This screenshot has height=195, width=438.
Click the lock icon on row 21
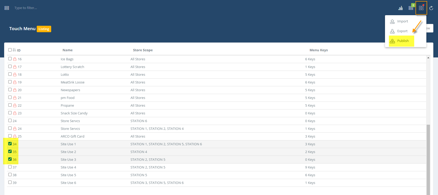click(x=15, y=98)
